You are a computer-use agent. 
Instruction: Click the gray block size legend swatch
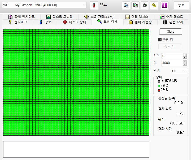tap(159, 81)
